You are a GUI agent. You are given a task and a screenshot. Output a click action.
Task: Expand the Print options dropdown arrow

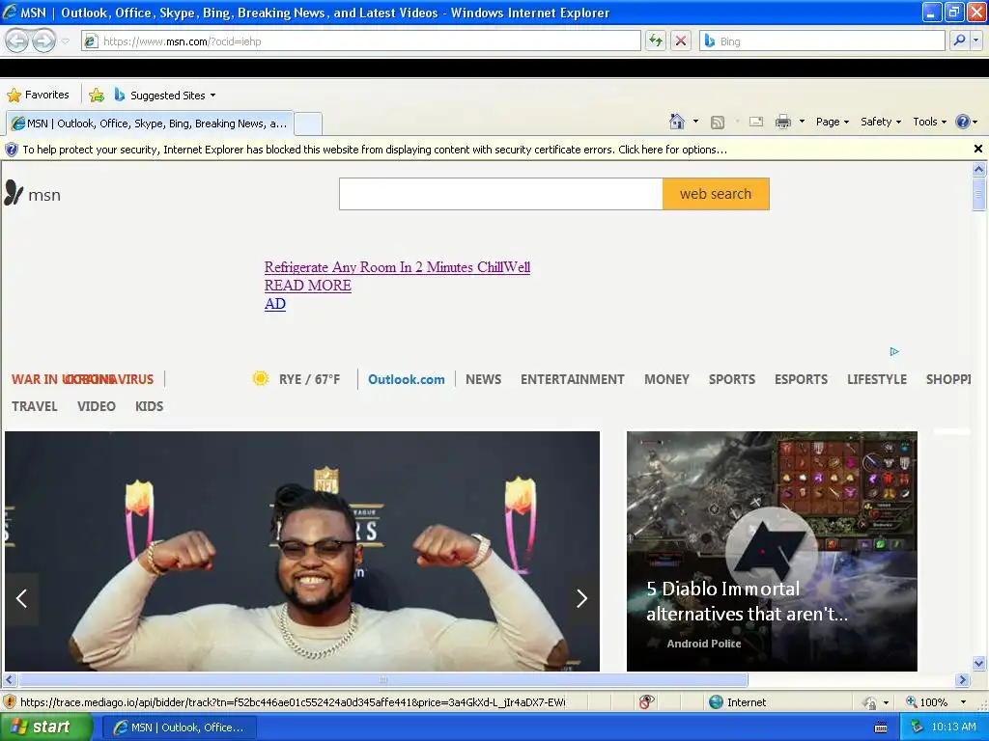(802, 121)
